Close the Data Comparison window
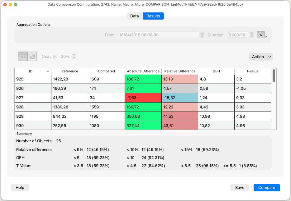Image resolution: width=291 pixels, height=201 pixels. [5, 5]
